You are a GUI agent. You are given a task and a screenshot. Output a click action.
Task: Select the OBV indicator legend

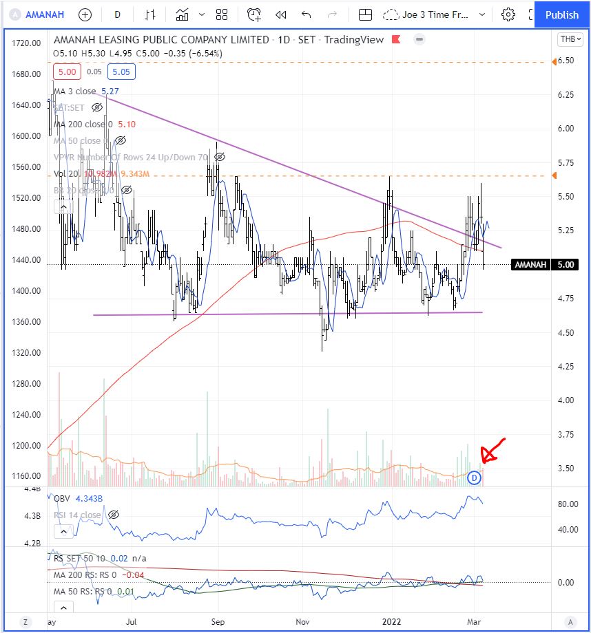coord(62,499)
